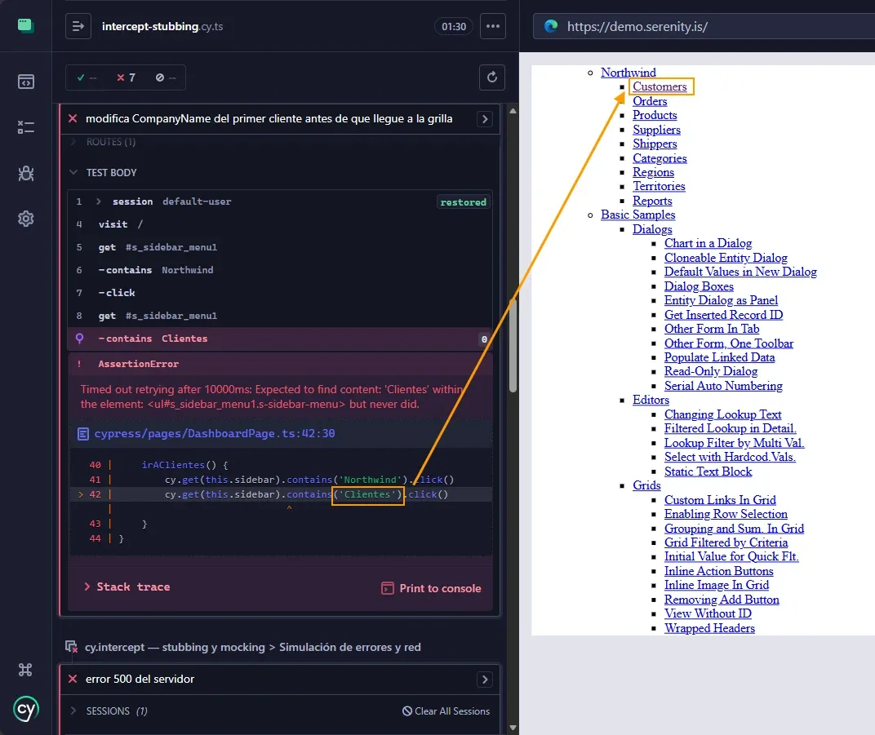Open the Cypress app logo
Screen dimensions: 875x735
pyautogui.click(x=25, y=25)
